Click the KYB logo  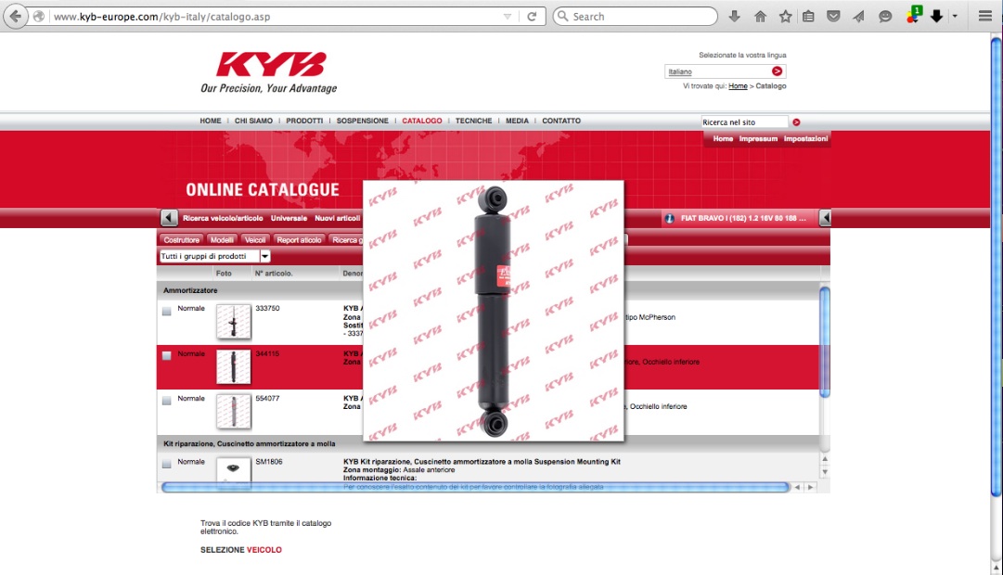coord(270,65)
